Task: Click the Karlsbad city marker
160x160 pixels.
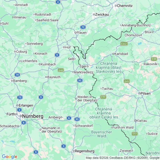Action: 113,54
